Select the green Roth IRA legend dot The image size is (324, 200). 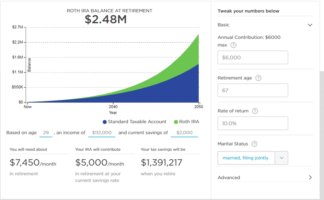tap(176, 122)
